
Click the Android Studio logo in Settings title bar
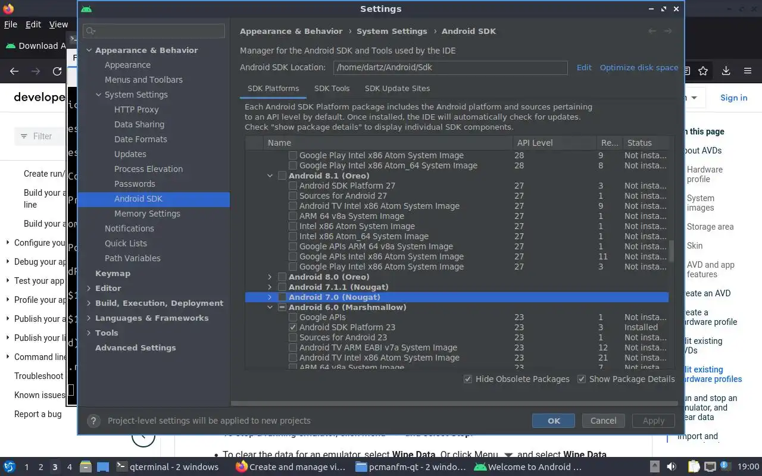(86, 9)
